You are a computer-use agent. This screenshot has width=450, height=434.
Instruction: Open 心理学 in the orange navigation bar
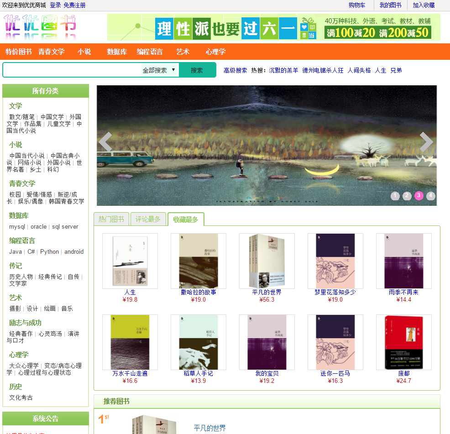click(x=215, y=52)
